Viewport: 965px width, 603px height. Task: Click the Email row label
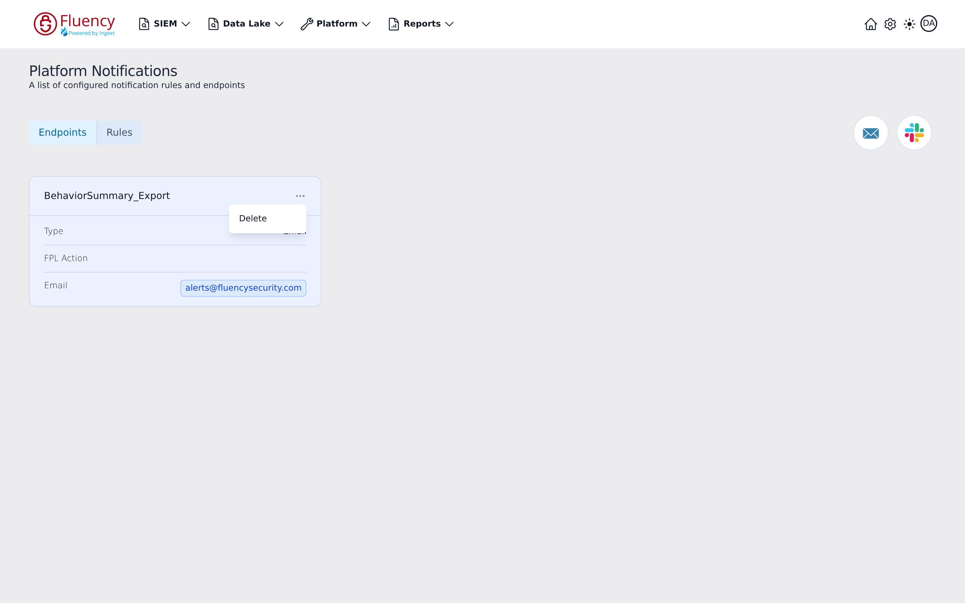55,286
